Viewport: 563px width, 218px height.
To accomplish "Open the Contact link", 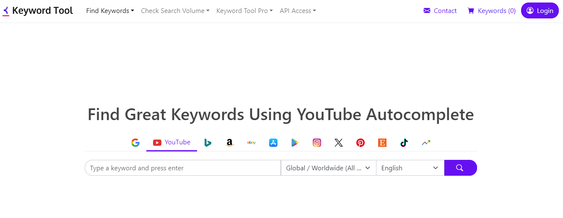I will (x=440, y=11).
